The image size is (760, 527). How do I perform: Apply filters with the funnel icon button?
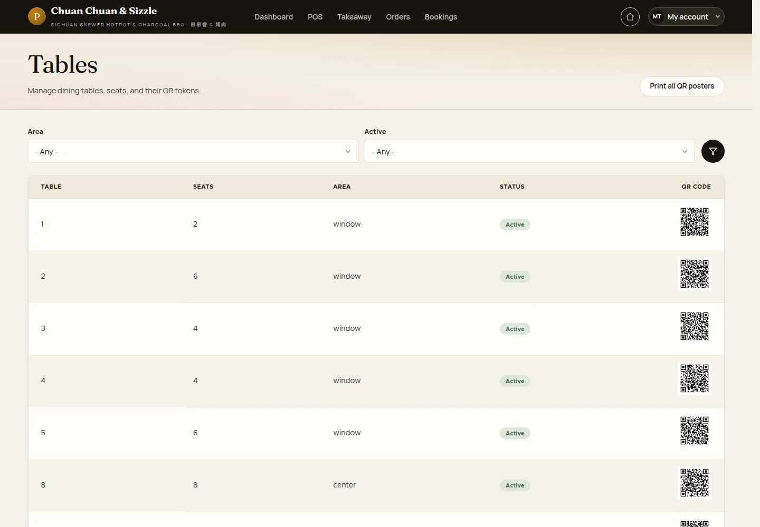click(712, 151)
